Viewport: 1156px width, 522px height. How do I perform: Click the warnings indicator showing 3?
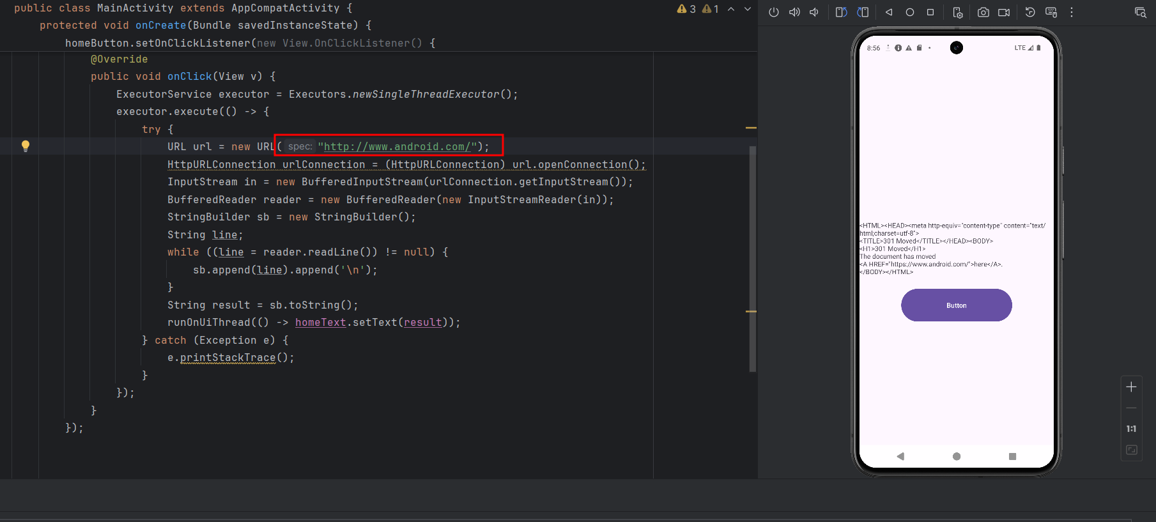pyautogui.click(x=687, y=9)
